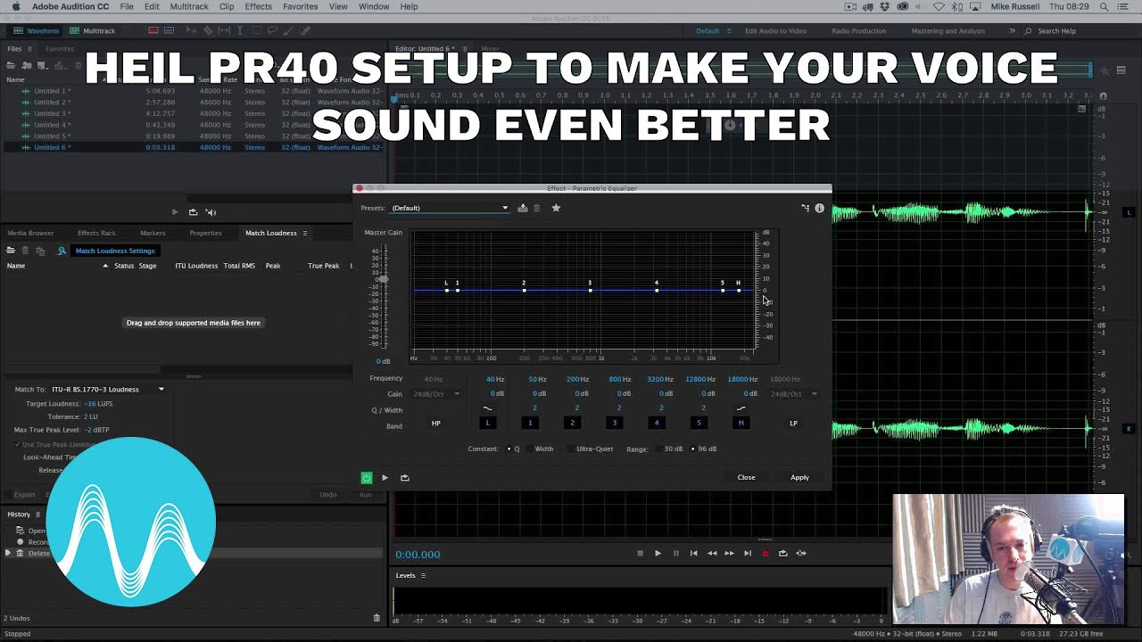Screen dimensions: 1142x642
Task: Select the 96 dB range option
Action: [693, 449]
